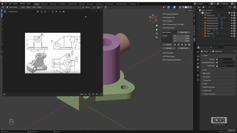Screen dimensions: 237x133
Task: Click Rotation Z value field
Action: pyautogui.click(x=181, y=41)
